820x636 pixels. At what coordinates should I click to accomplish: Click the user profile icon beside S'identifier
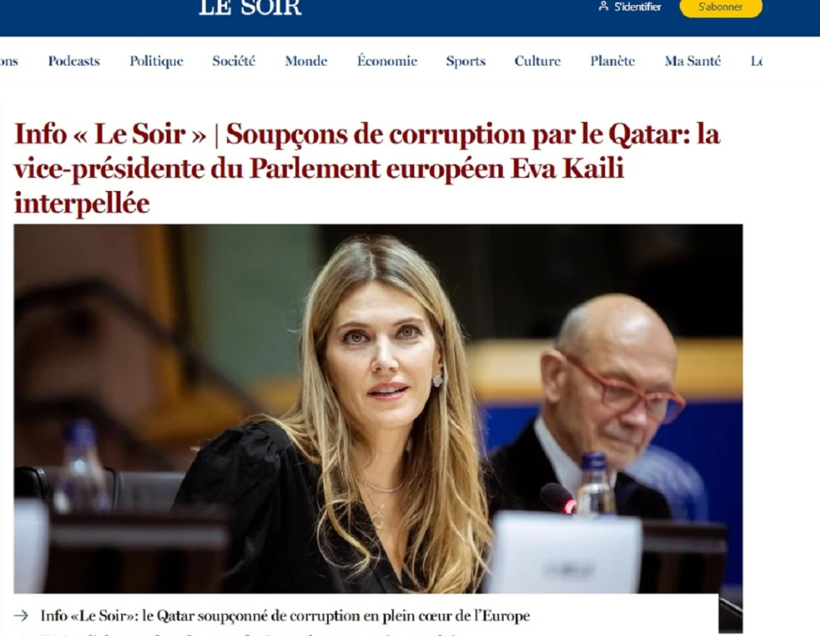604,7
